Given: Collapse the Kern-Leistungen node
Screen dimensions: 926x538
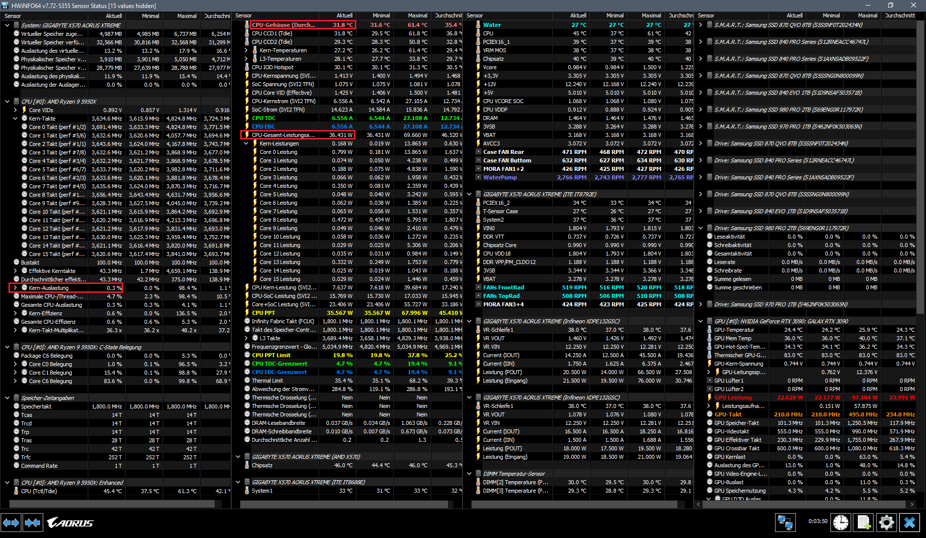Looking at the screenshot, I should 246,143.
